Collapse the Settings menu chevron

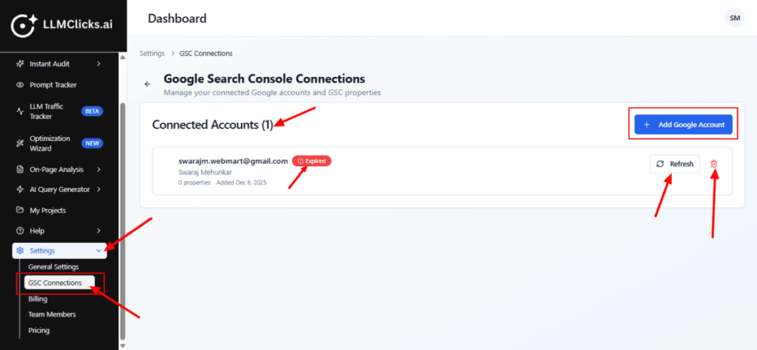click(x=98, y=251)
